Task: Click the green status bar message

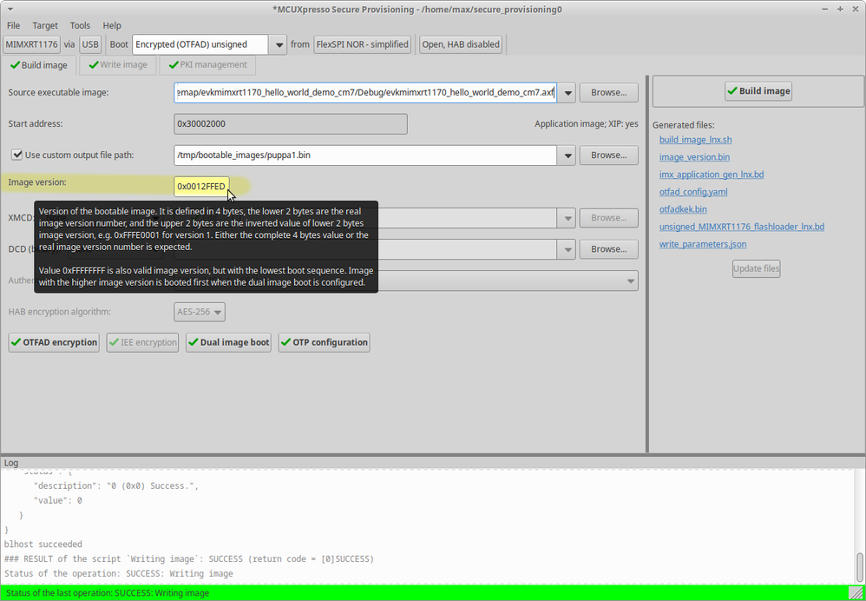Action: pos(107,593)
